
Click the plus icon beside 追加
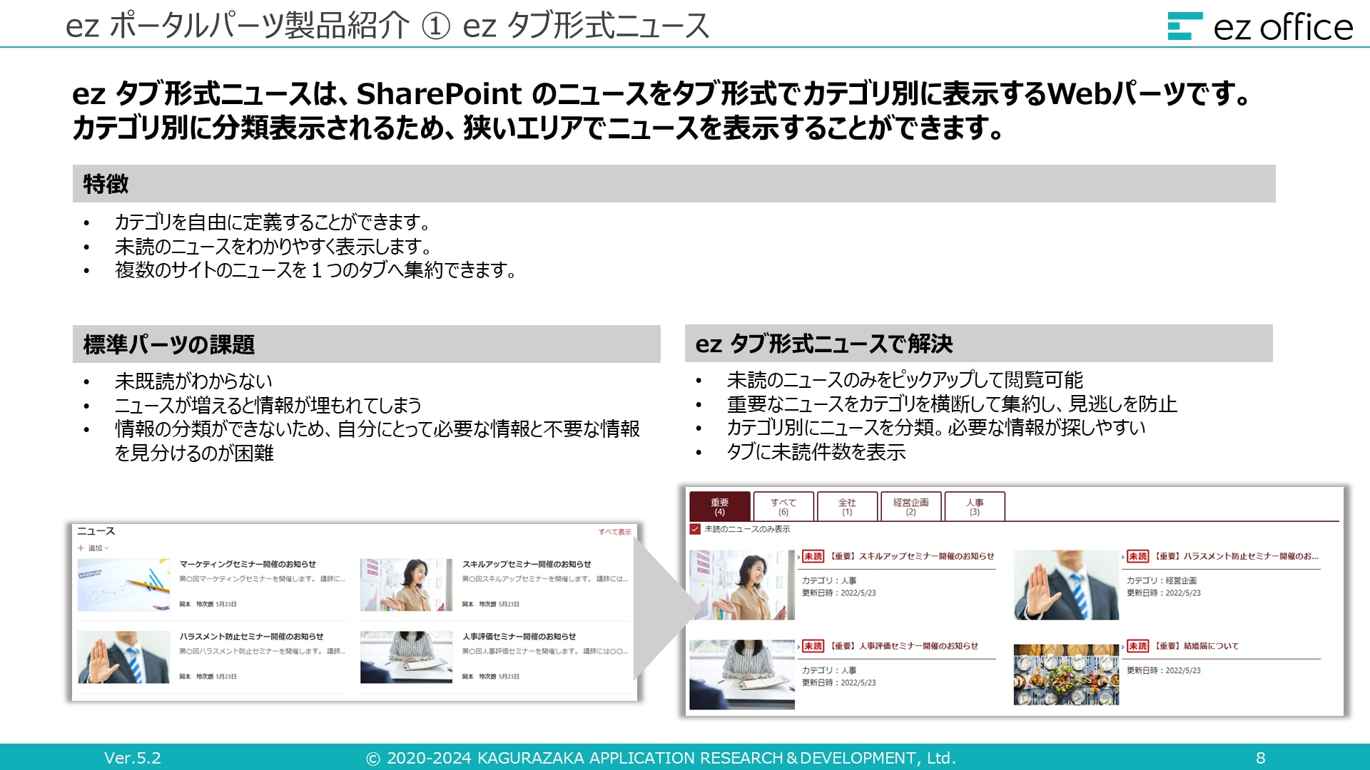coord(81,548)
